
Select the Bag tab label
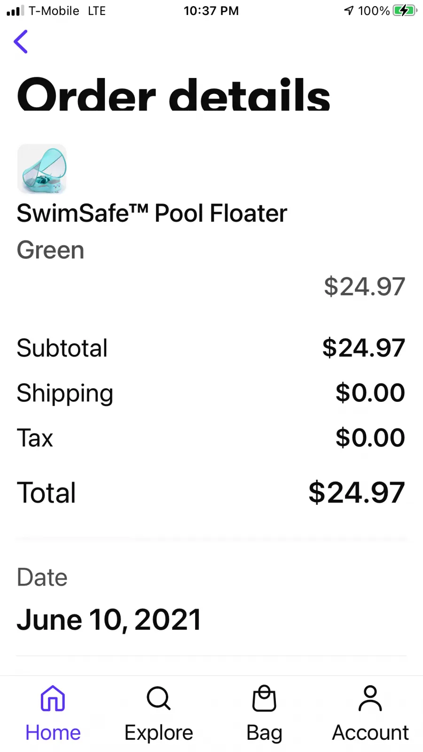265,733
